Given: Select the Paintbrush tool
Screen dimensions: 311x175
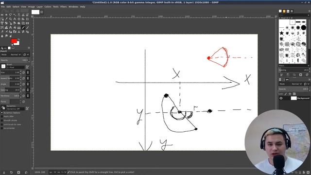Looking at the screenshot, I should [27, 27].
